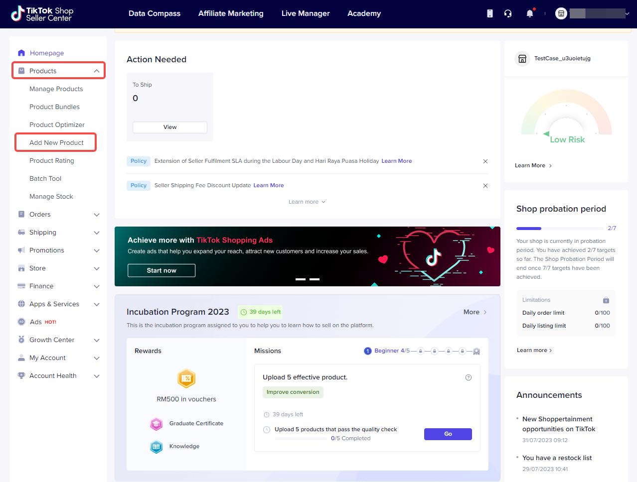
Task: Start now with TikTok Shopping Ads
Action: point(161,270)
